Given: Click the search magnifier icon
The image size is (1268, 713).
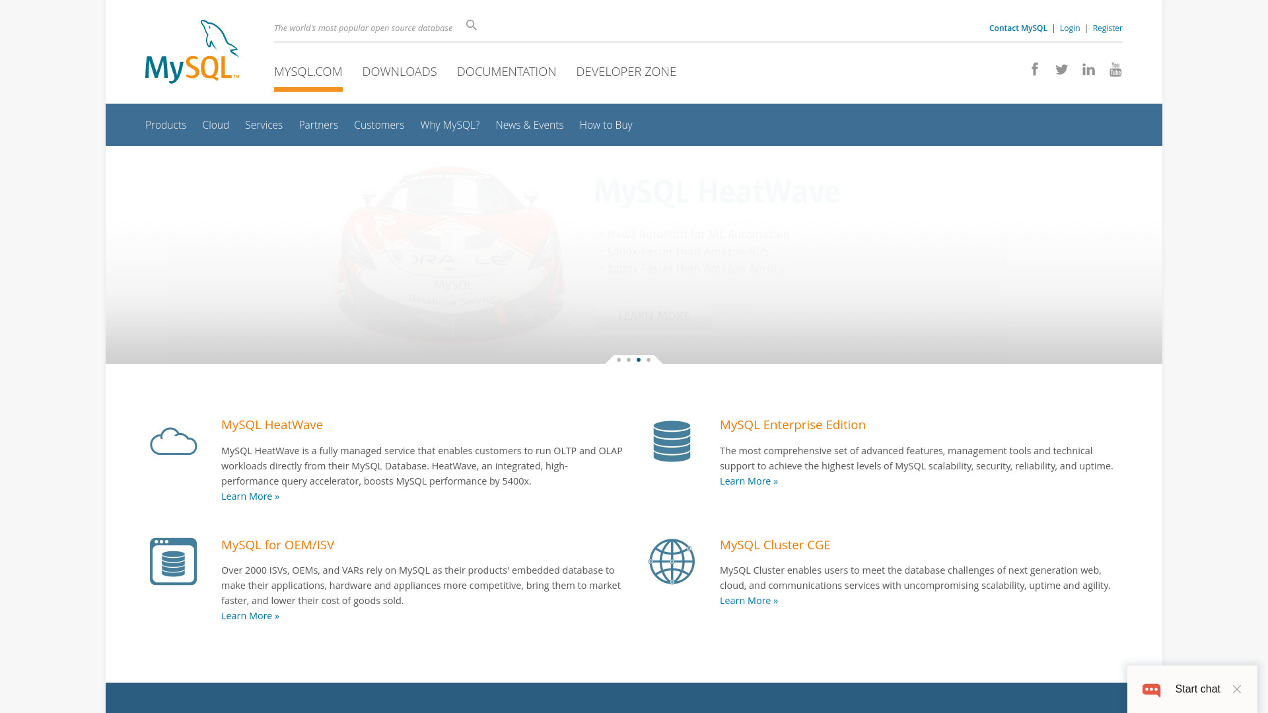Looking at the screenshot, I should 471,25.
